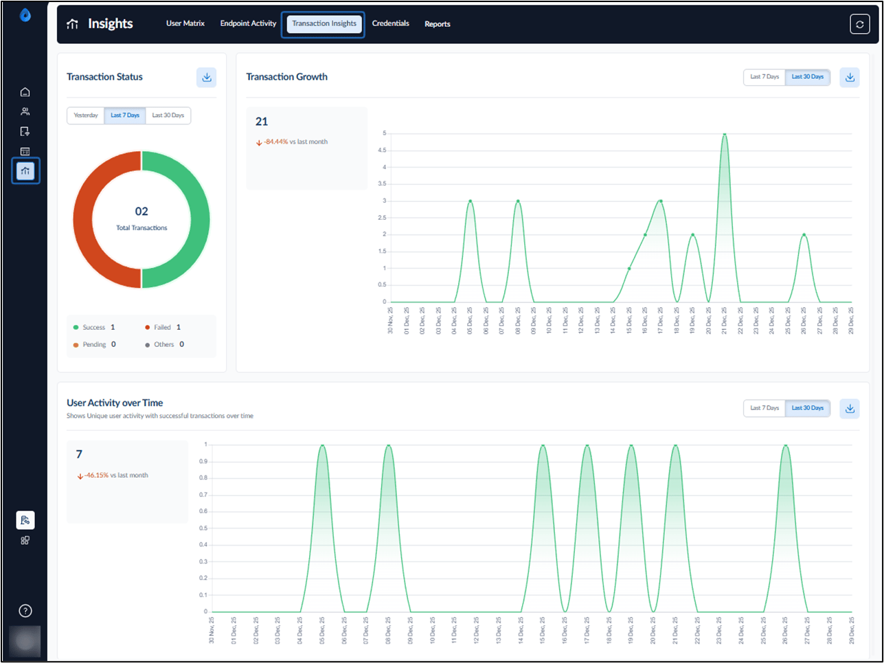
Task: Click the 26 Dec peak in User Activity chart
Action: 785,446
